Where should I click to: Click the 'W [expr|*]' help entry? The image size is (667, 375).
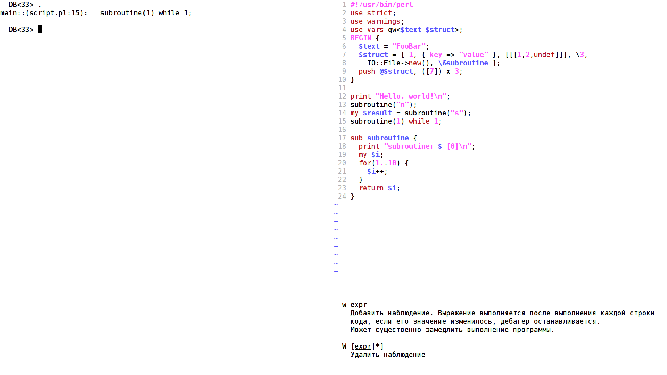(363, 346)
